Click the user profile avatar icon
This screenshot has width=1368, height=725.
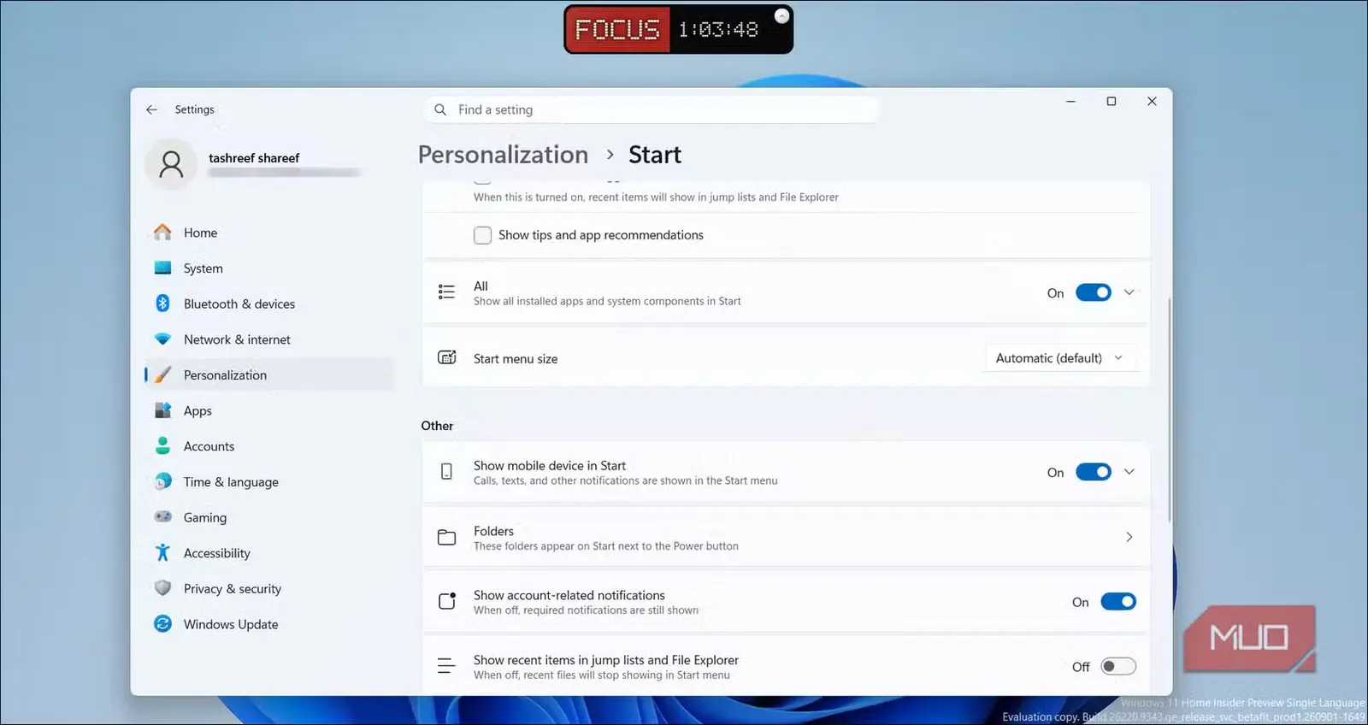coord(171,163)
